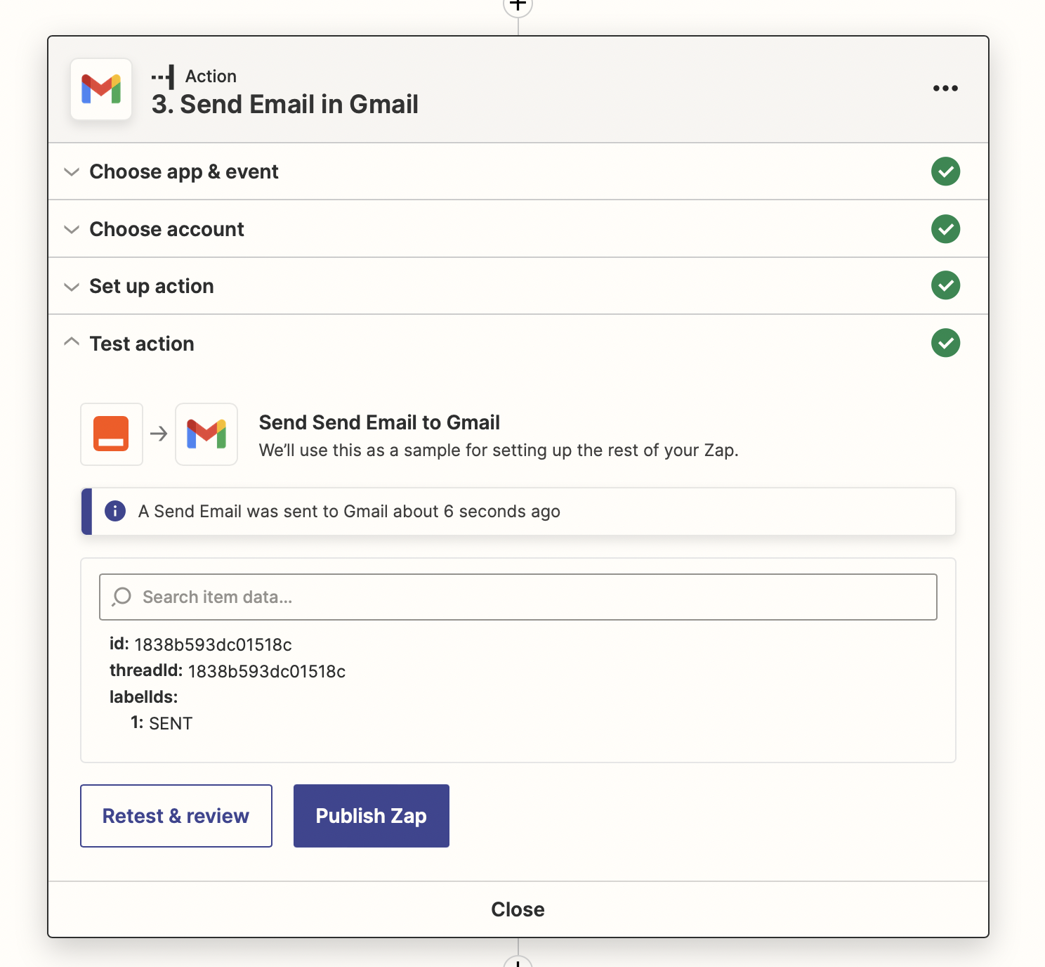Close the action step panel
The height and width of the screenshot is (967, 1045).
click(x=518, y=909)
